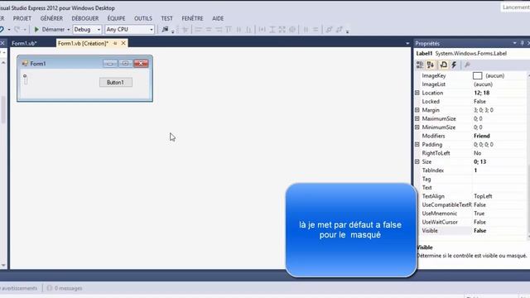Viewport: 530px width, 298px height.
Task: Select the Modifiers value Friend
Action: click(x=482, y=136)
